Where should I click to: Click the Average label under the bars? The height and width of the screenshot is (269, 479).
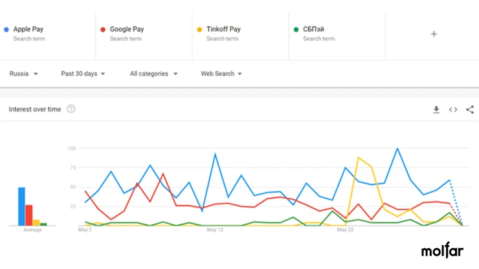32,230
